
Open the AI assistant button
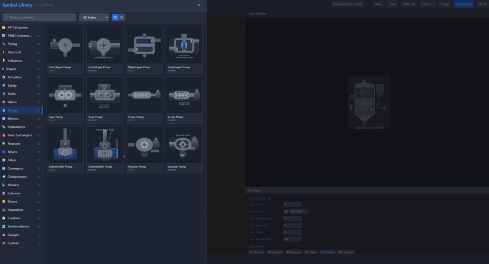[482, 4]
